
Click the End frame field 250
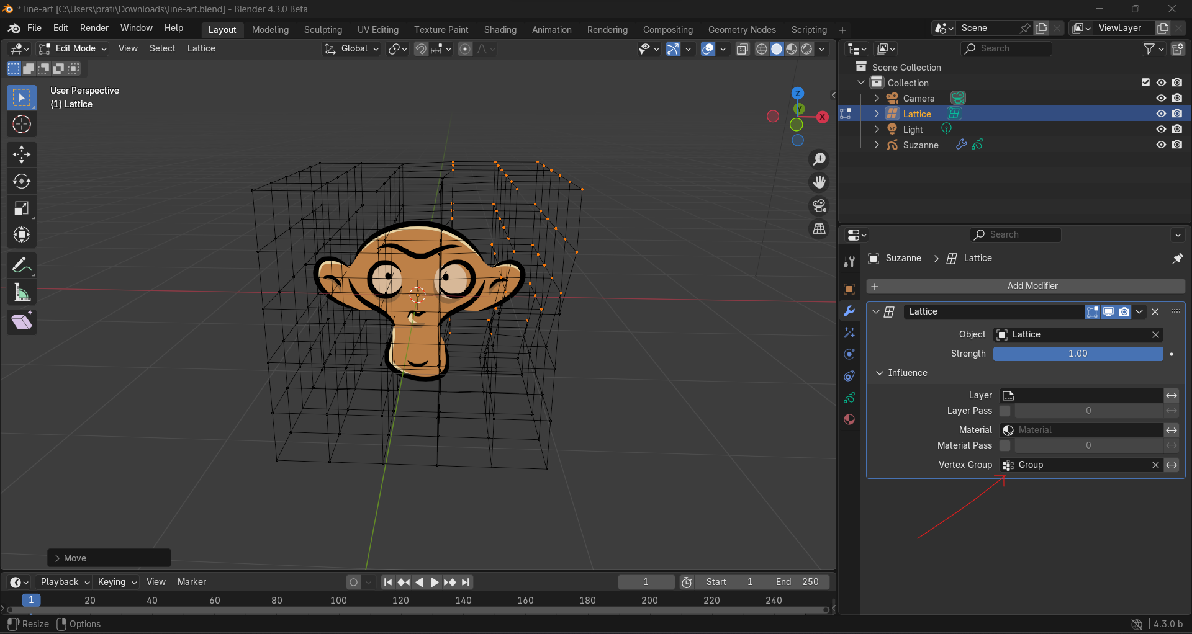click(797, 582)
